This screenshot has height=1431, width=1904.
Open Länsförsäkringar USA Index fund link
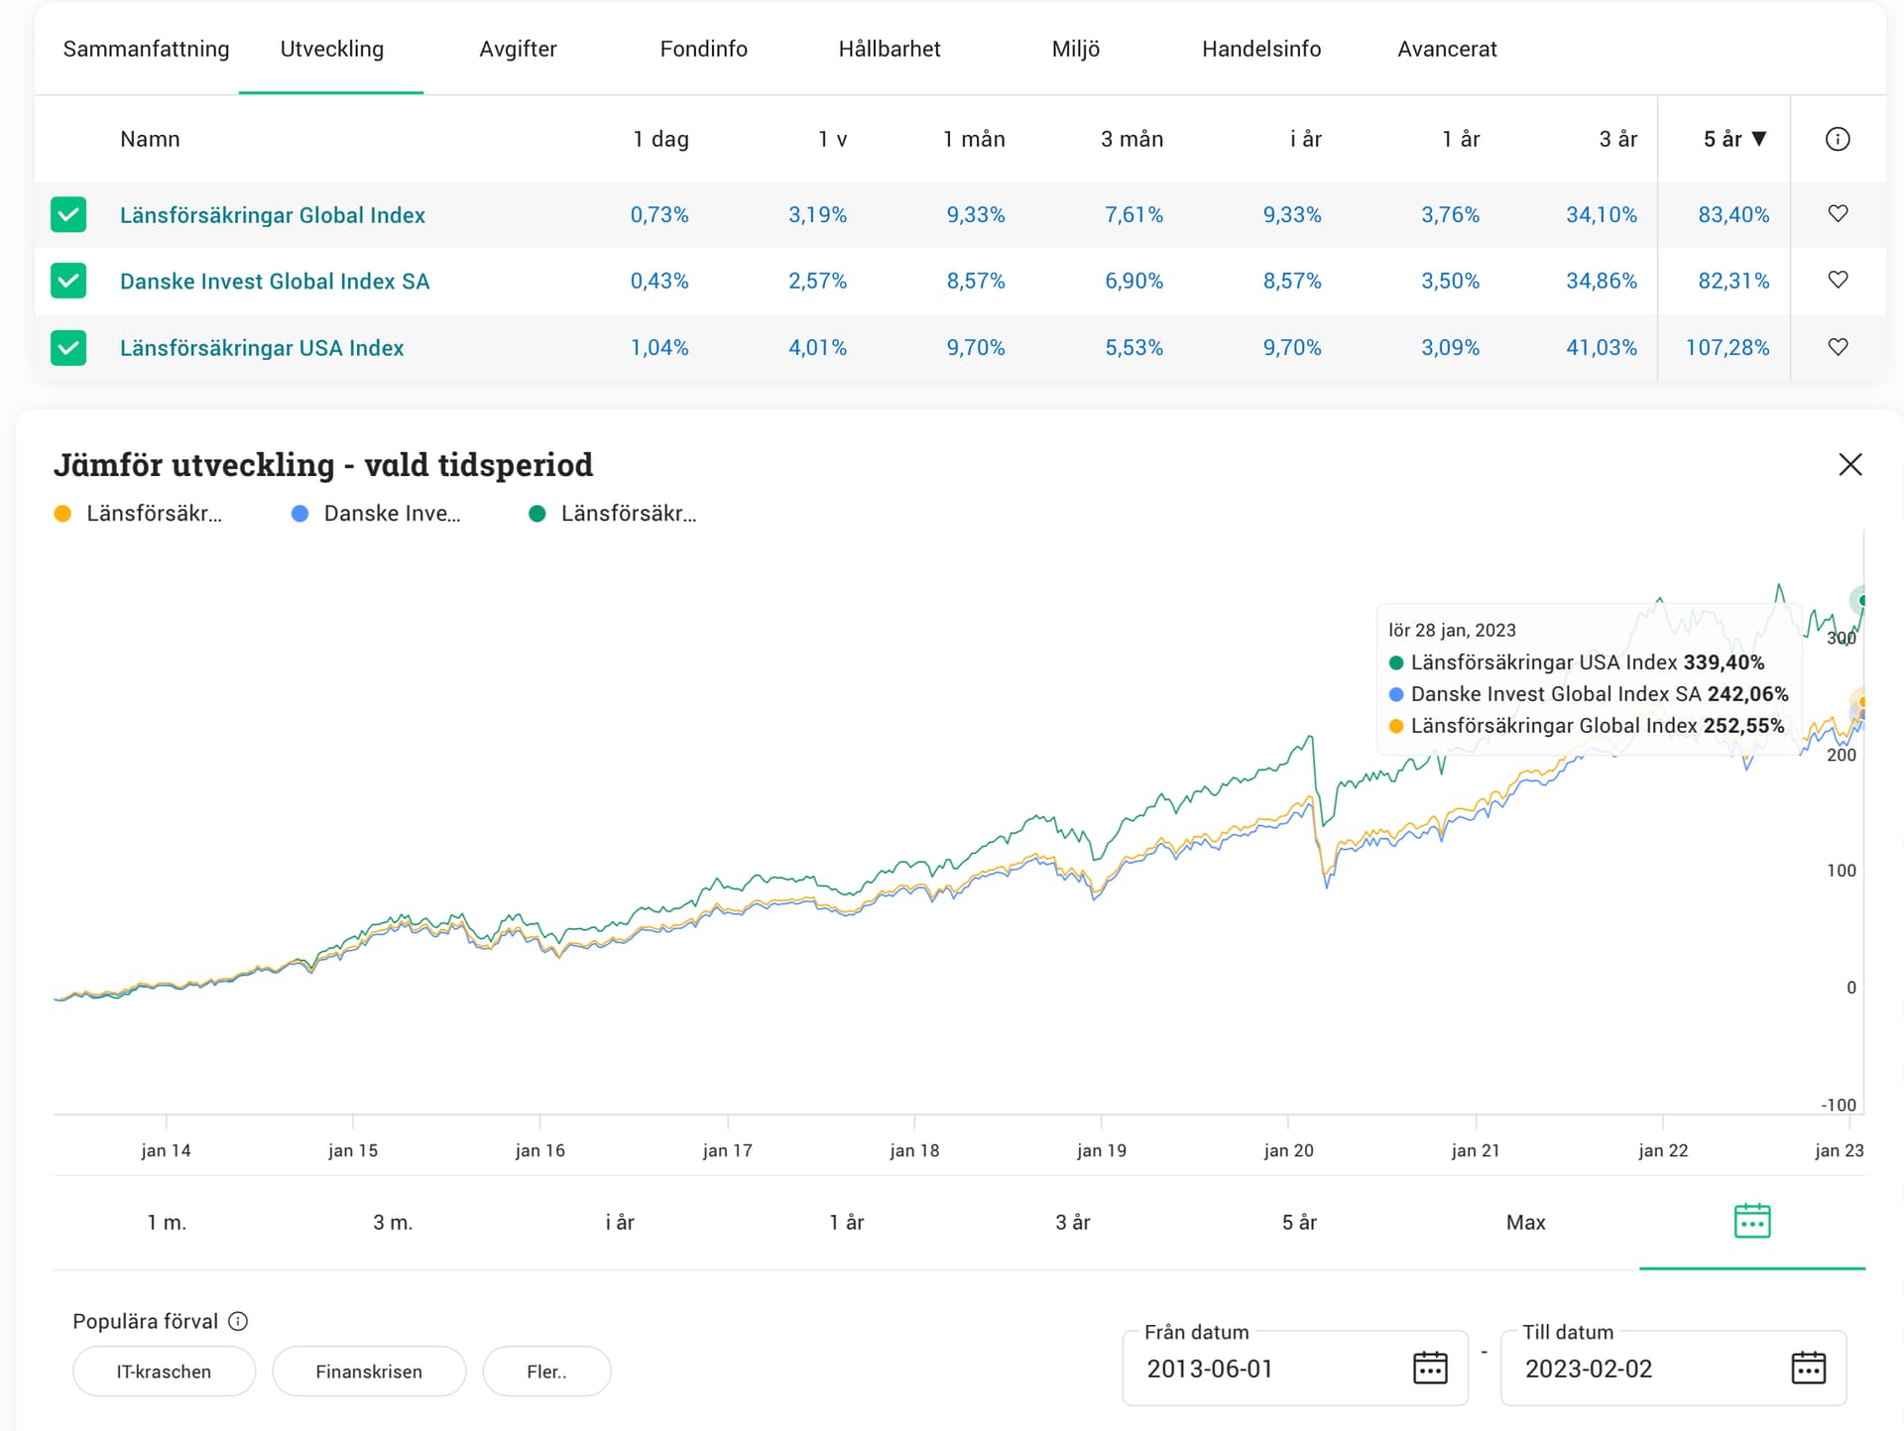[262, 348]
